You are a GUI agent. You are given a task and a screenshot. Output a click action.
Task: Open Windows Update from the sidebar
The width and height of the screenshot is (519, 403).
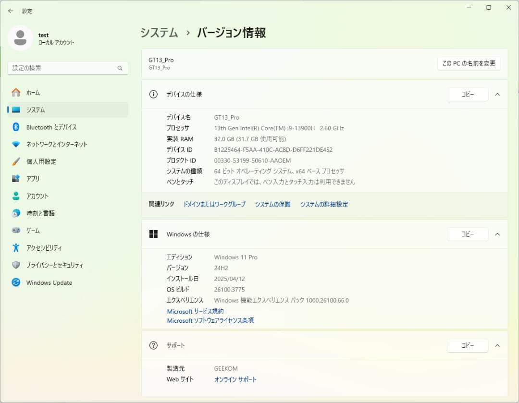pyautogui.click(x=48, y=282)
